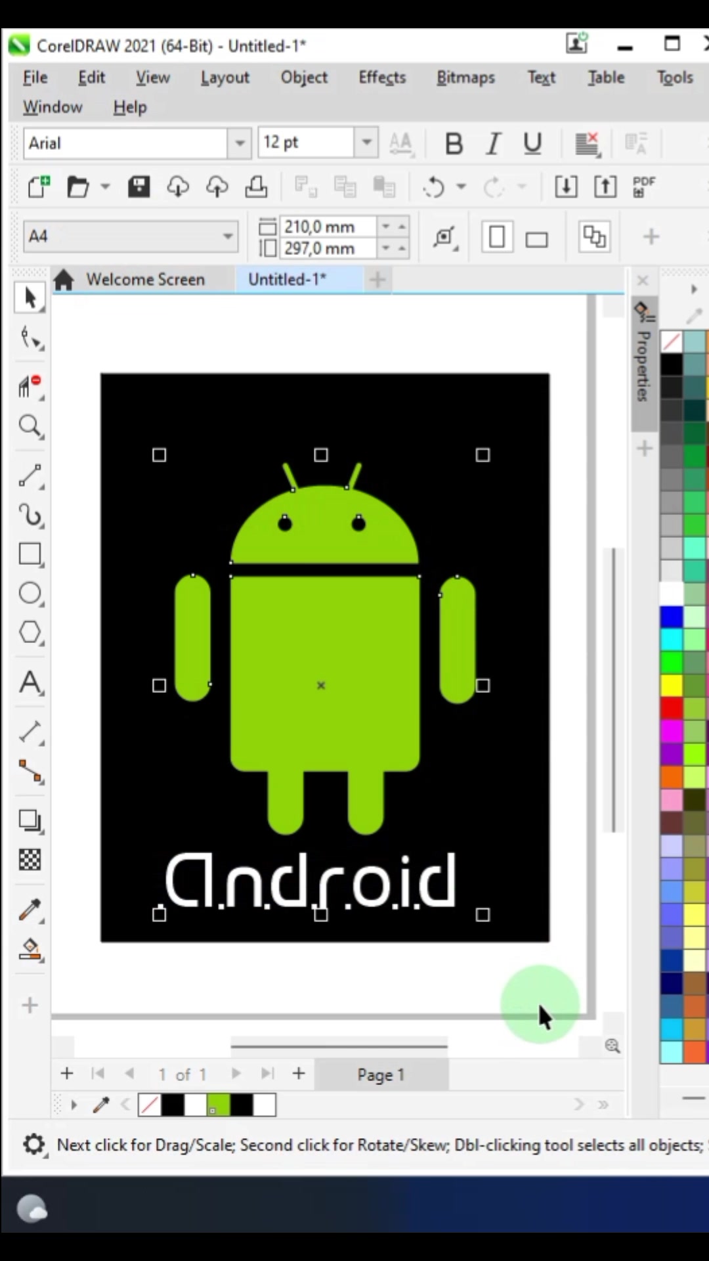Image resolution: width=709 pixels, height=1261 pixels.
Task: Set page to Landscape orientation
Action: (x=536, y=238)
